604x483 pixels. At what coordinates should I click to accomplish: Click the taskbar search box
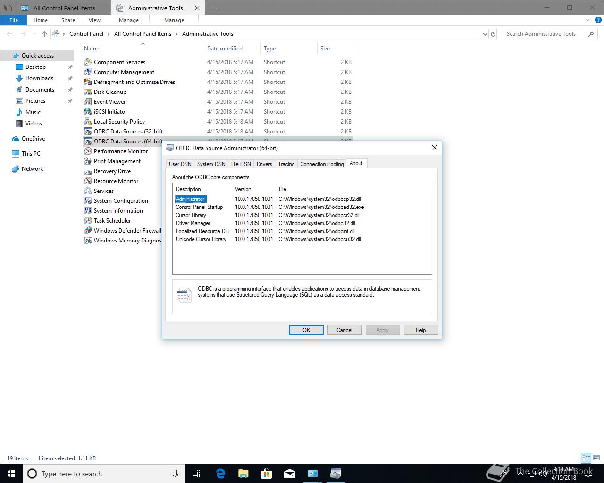tap(104, 474)
